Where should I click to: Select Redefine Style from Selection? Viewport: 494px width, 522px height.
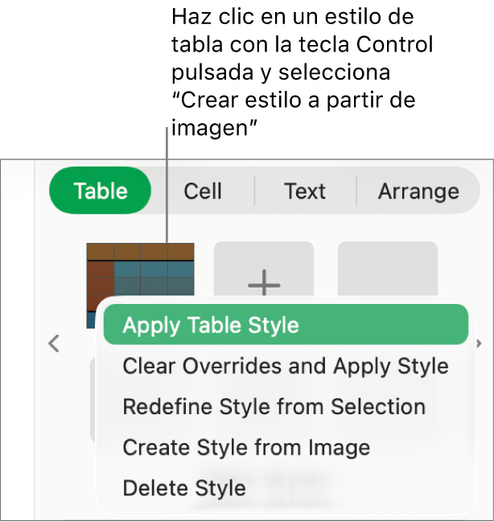pyautogui.click(x=274, y=407)
